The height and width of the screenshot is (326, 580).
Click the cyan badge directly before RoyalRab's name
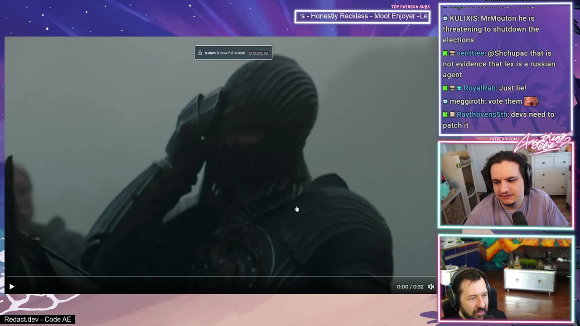pos(459,88)
